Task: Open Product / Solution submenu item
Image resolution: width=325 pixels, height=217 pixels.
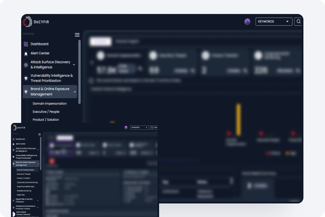Action: point(46,120)
